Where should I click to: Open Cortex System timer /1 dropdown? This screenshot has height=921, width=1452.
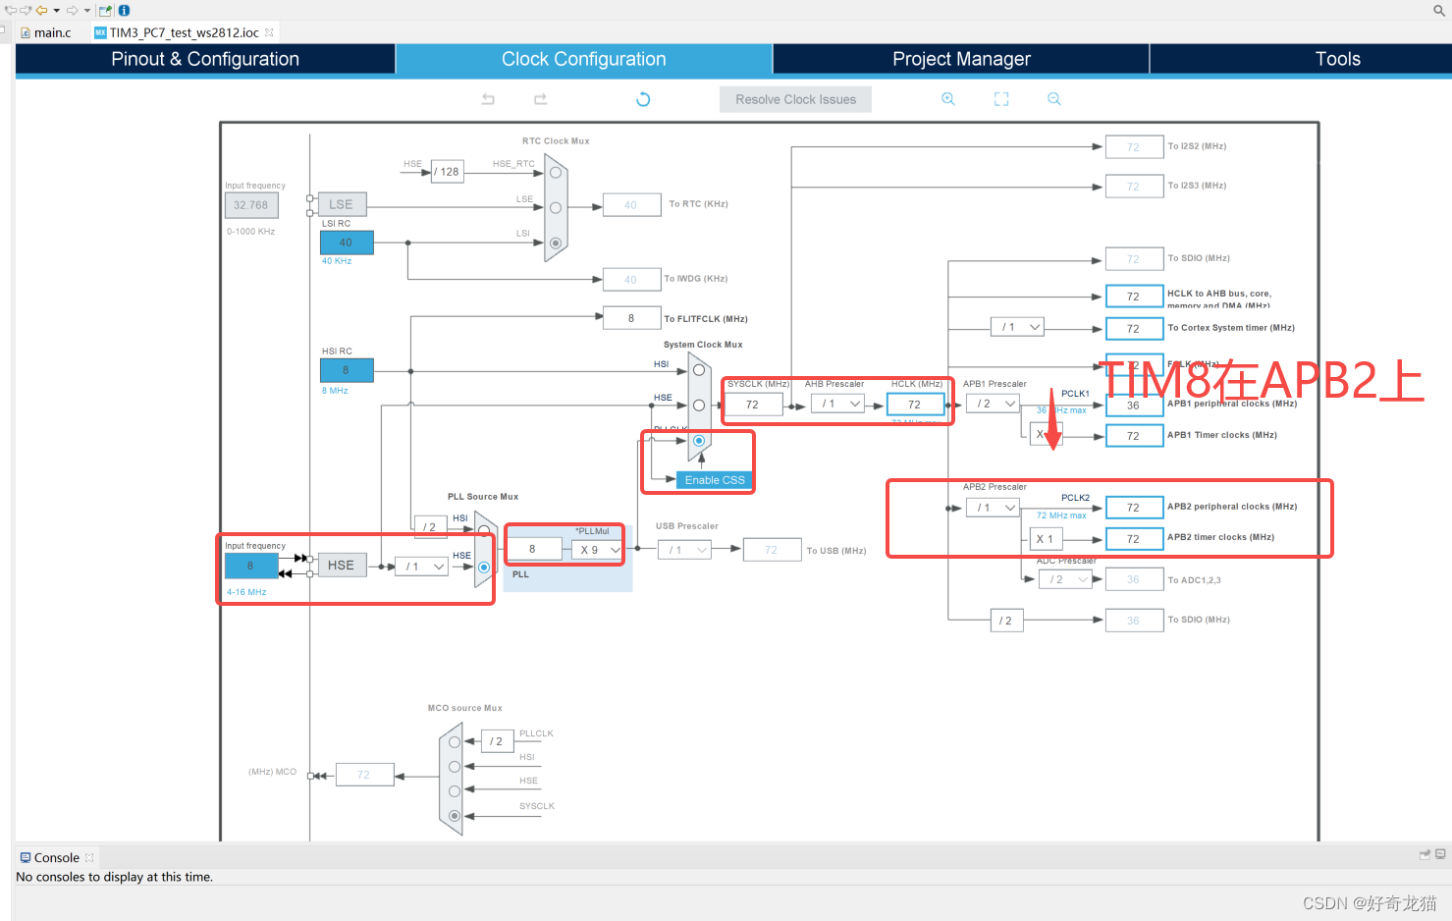(x=1017, y=327)
